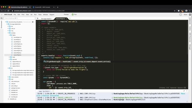The image size is (192, 108).
Task: Expand the payment folder
Action: tap(9, 59)
